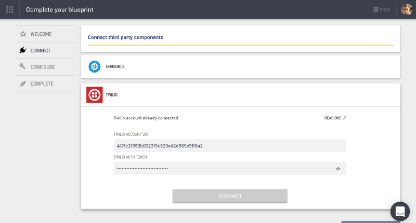Focus the Twilio Auth Token field

coord(230,169)
